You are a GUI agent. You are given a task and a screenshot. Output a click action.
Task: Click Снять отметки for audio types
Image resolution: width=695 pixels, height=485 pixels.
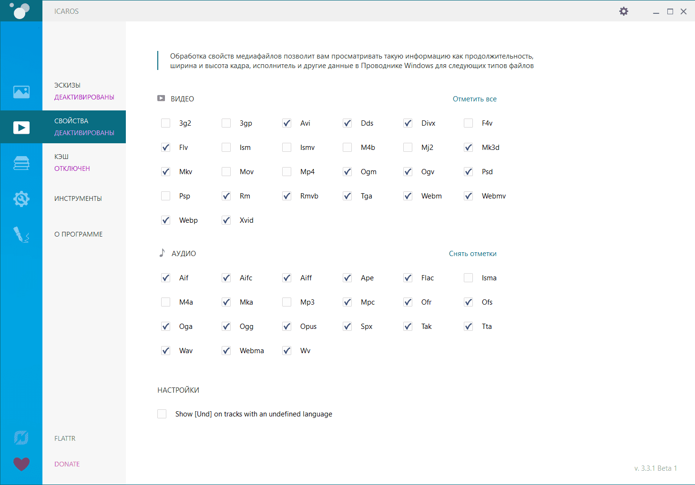(473, 254)
